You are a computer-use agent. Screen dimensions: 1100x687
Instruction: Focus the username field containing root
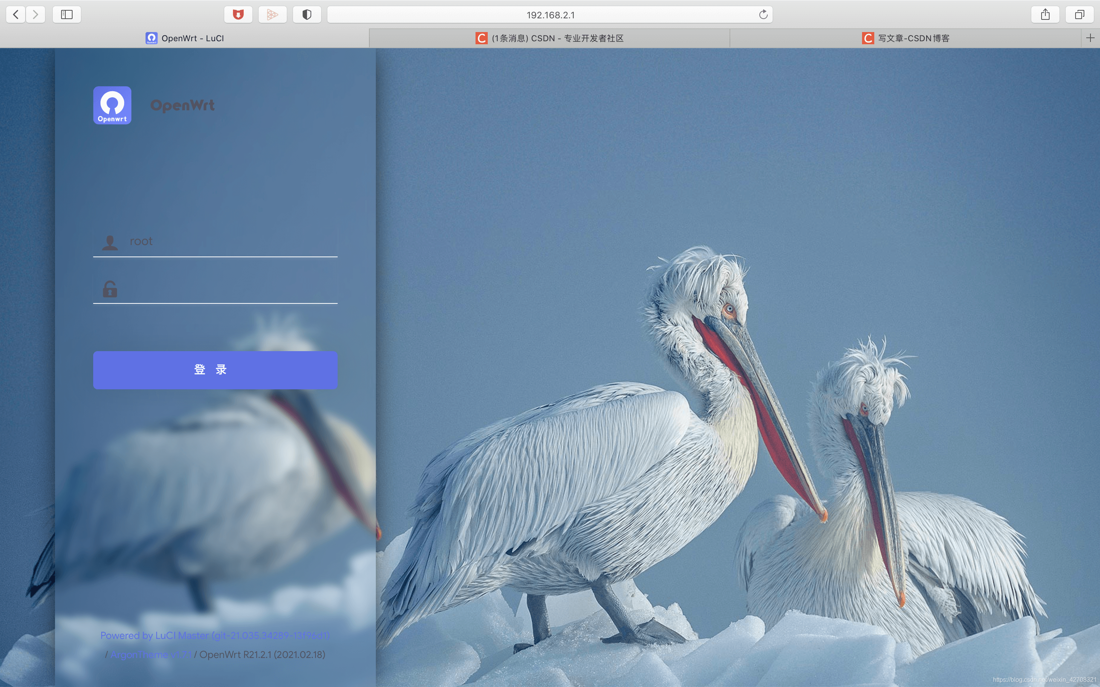pyautogui.click(x=215, y=241)
